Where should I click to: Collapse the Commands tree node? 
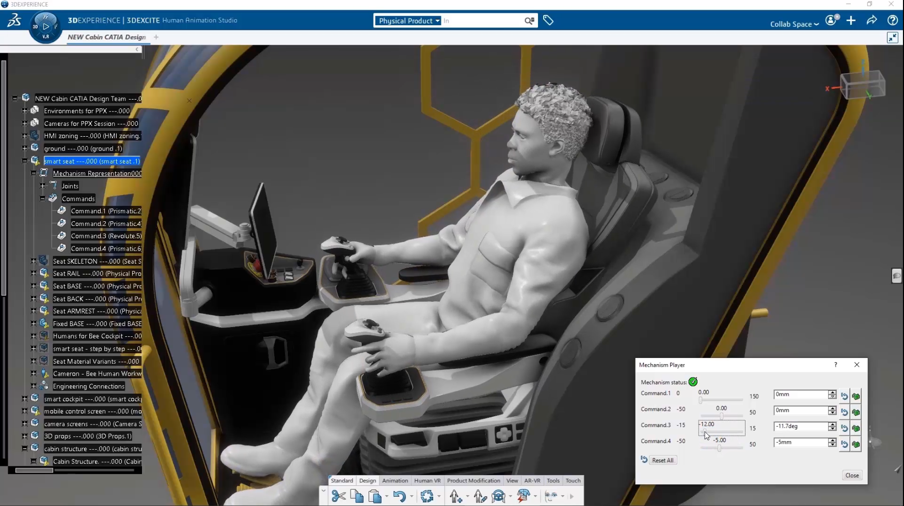[x=42, y=199]
